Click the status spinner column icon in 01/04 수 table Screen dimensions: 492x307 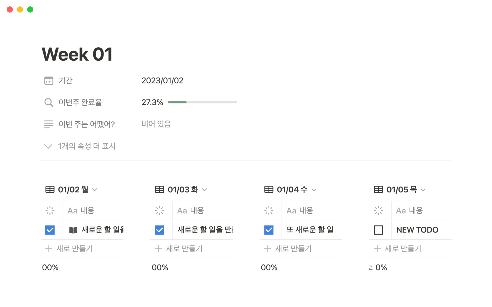click(269, 211)
